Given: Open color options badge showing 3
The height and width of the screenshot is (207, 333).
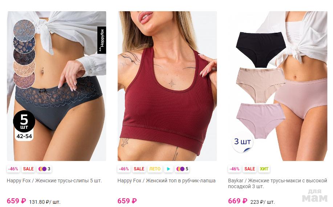Looking at the screenshot, I should click(x=44, y=169).
